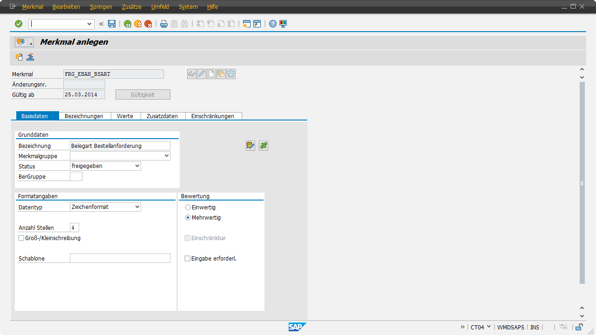
Task: Check the Eingabe erforderl. checkbox
Action: point(188,259)
